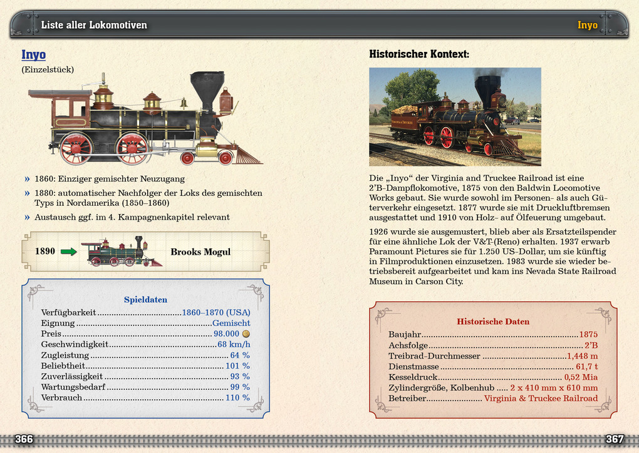Click the bullet chevron before '1880: automatischer Nachfolger'
The height and width of the screenshot is (453, 639).
(28, 193)
